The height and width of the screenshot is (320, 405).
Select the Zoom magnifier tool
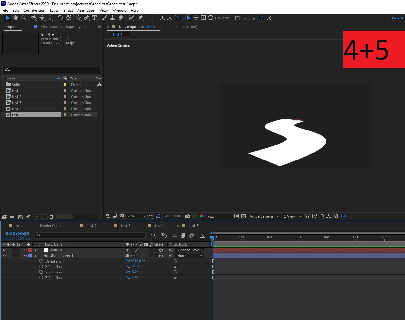pos(24,18)
